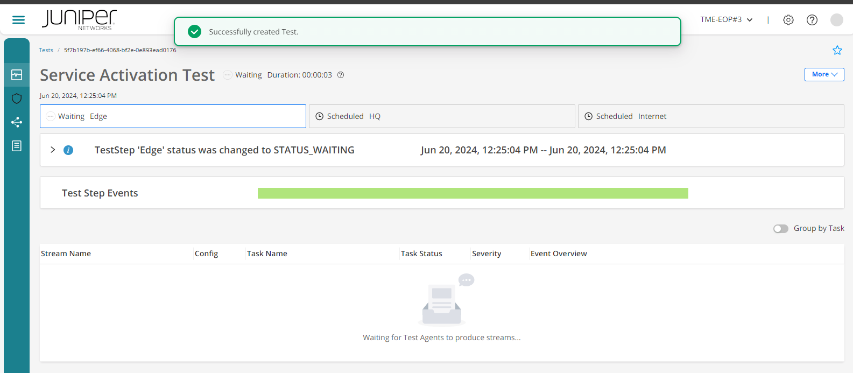Click the blue info icon on event
The image size is (853, 373).
68,150
